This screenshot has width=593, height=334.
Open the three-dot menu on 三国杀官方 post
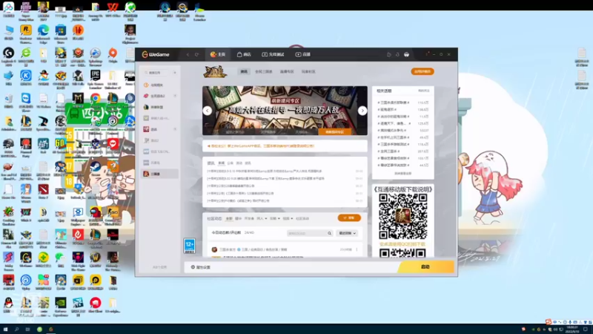point(357,250)
